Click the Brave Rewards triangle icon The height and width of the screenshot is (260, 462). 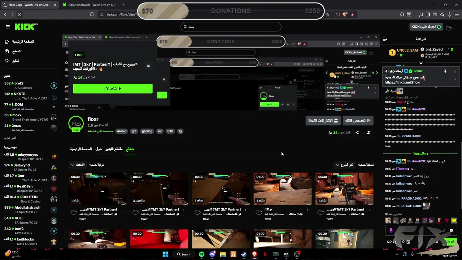[352, 14]
